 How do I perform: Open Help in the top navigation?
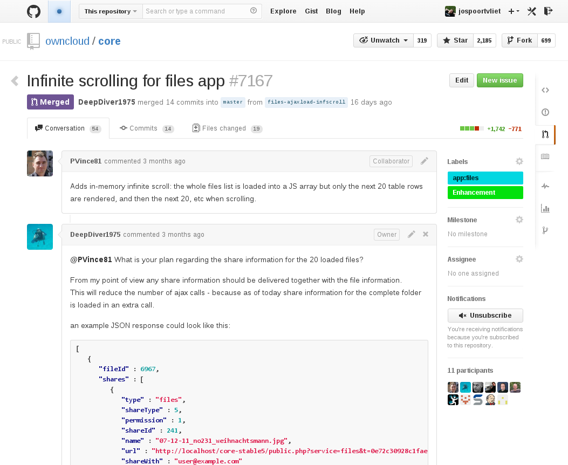pyautogui.click(x=357, y=11)
